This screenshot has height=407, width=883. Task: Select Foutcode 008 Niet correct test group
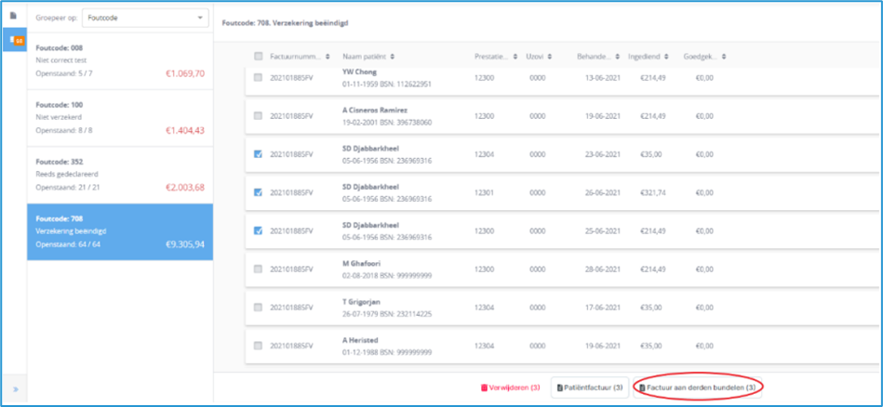click(x=119, y=60)
